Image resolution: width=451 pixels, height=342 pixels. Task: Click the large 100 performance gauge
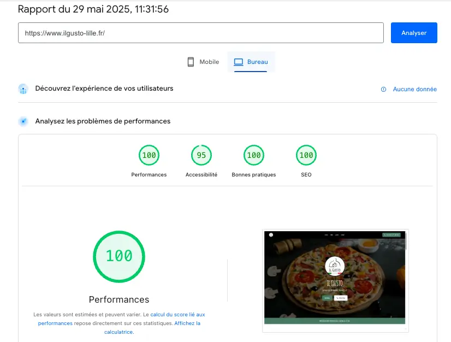[x=119, y=256]
